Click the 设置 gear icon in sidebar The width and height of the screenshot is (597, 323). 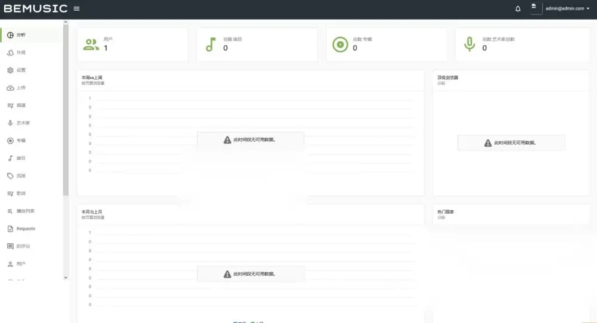(10, 70)
